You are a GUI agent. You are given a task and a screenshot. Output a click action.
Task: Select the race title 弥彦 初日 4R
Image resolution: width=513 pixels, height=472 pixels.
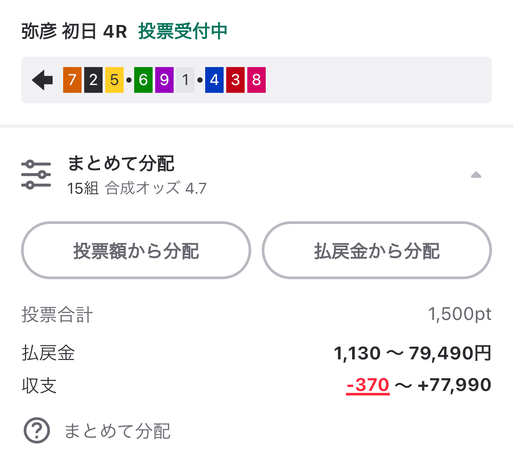[x=74, y=32]
